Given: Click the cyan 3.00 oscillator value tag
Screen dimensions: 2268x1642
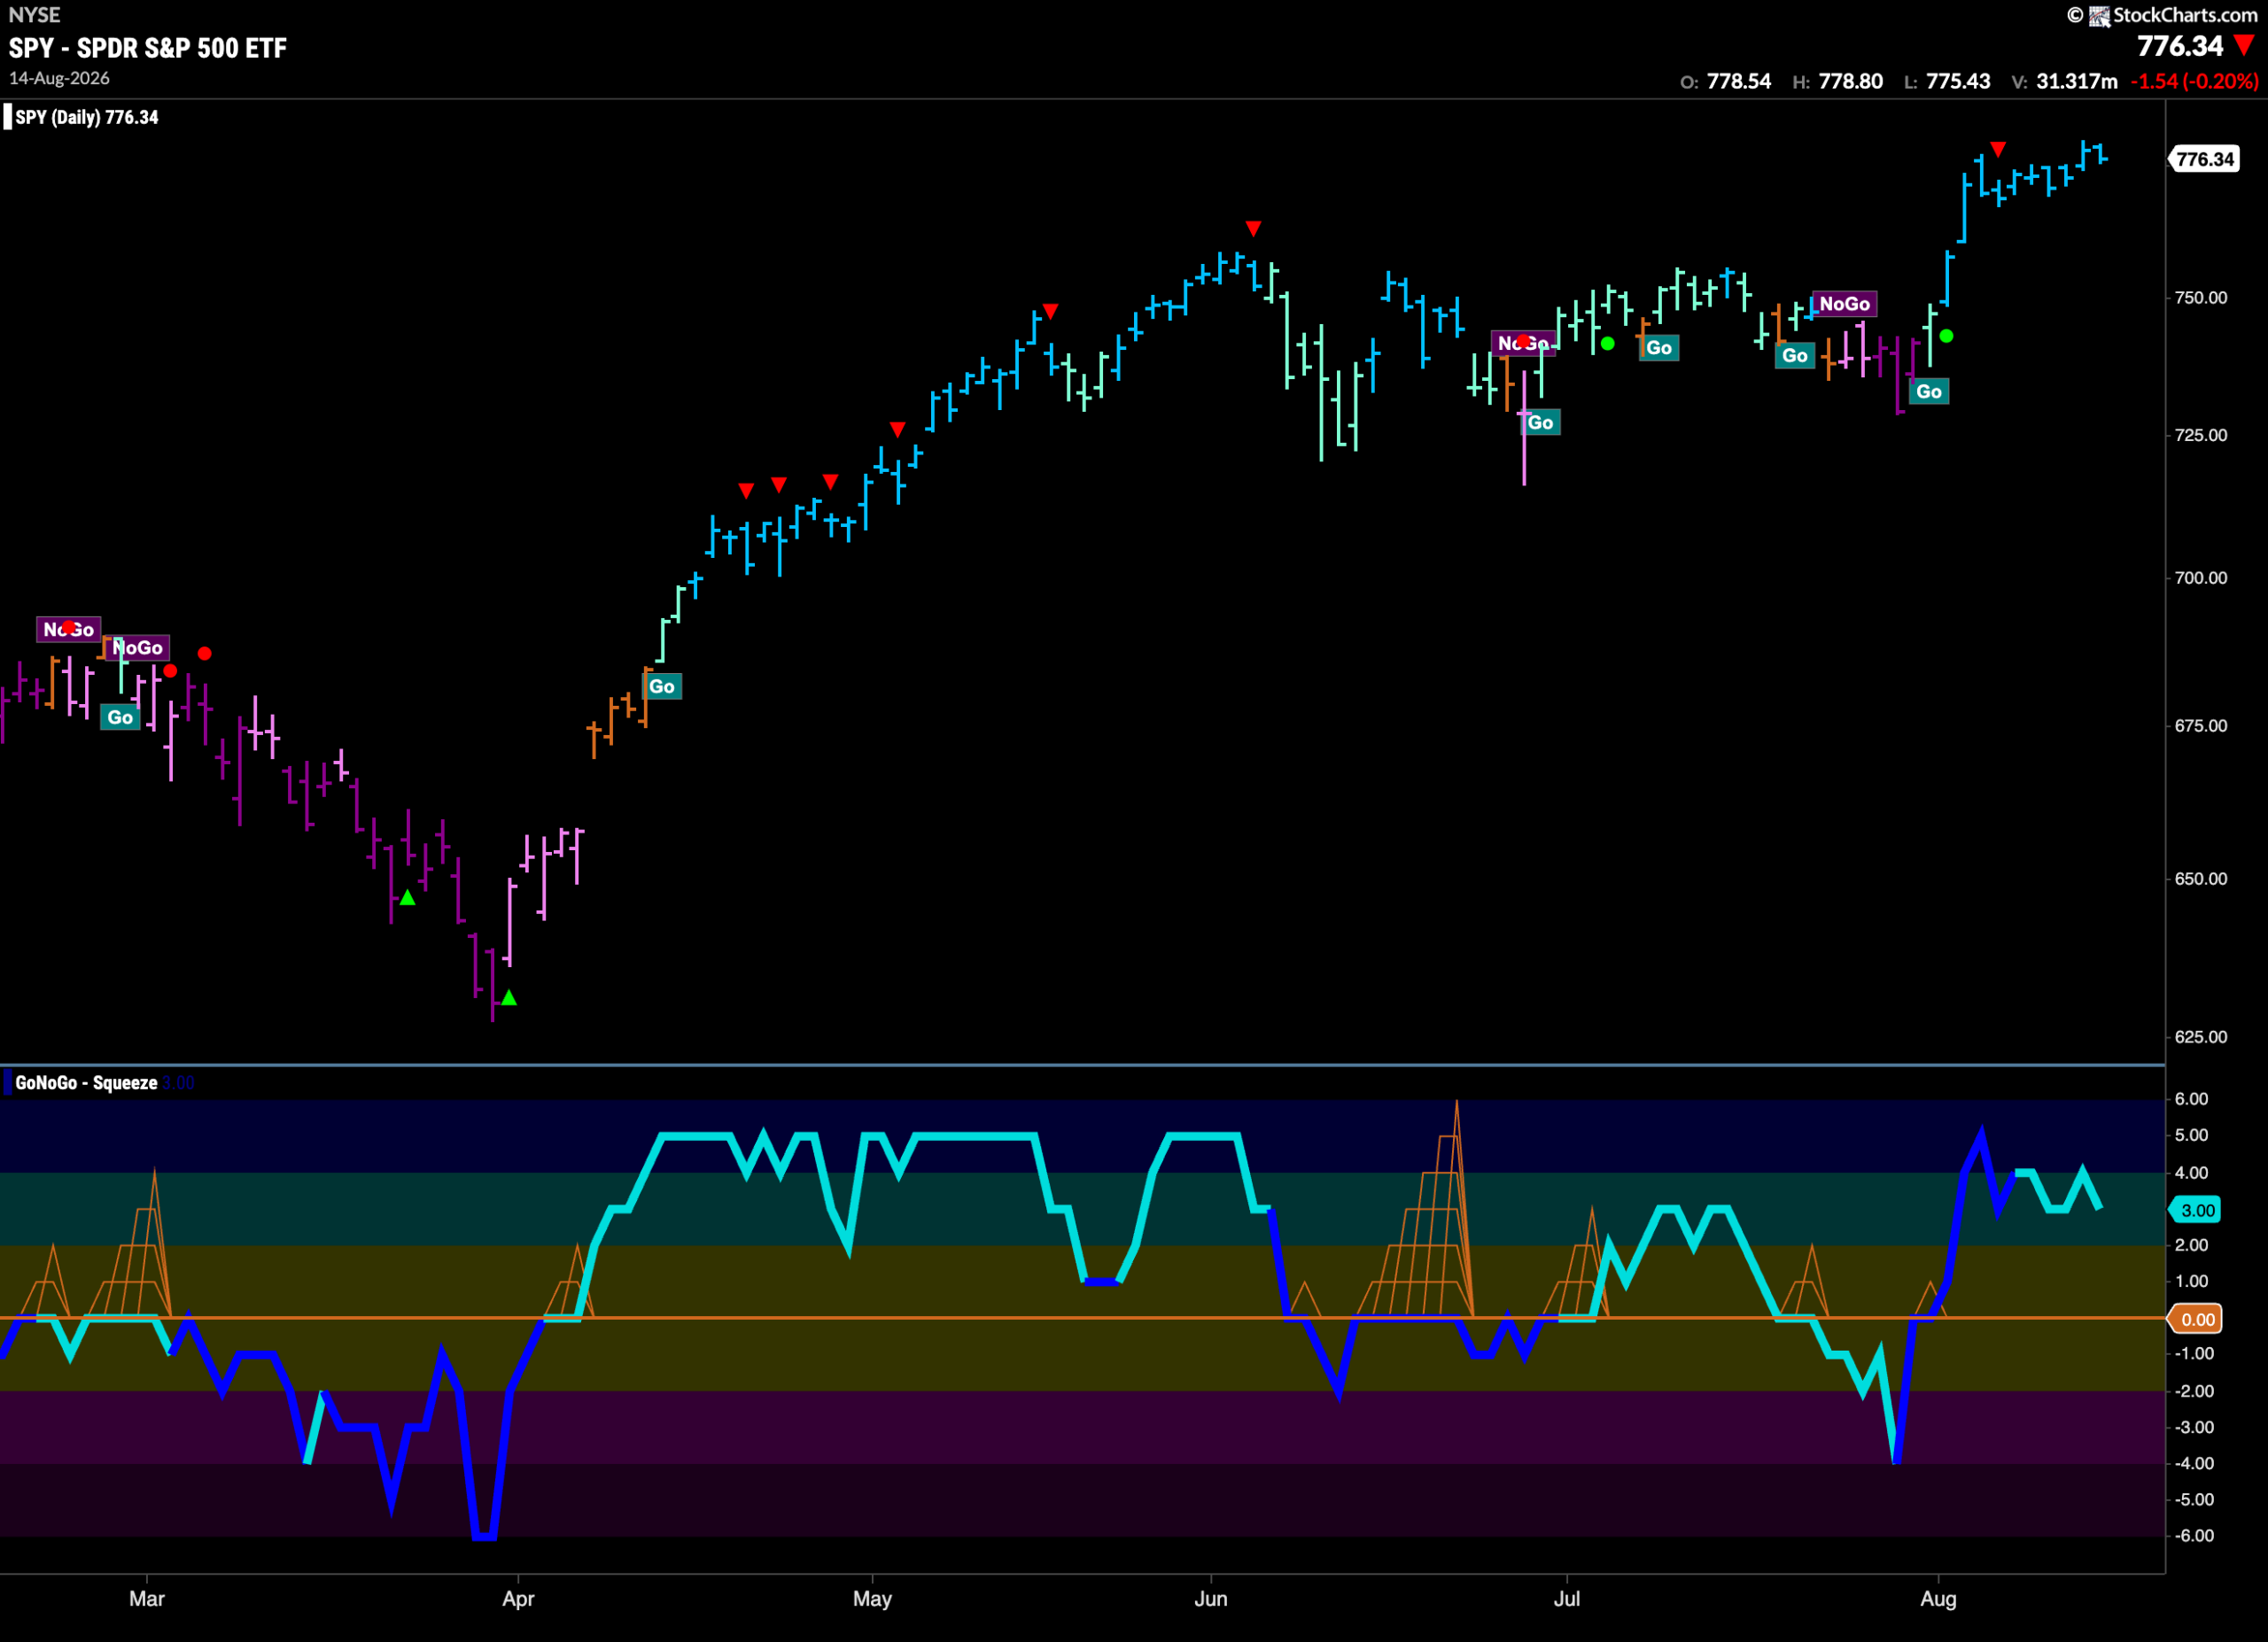Looking at the screenshot, I should (x=2196, y=1211).
